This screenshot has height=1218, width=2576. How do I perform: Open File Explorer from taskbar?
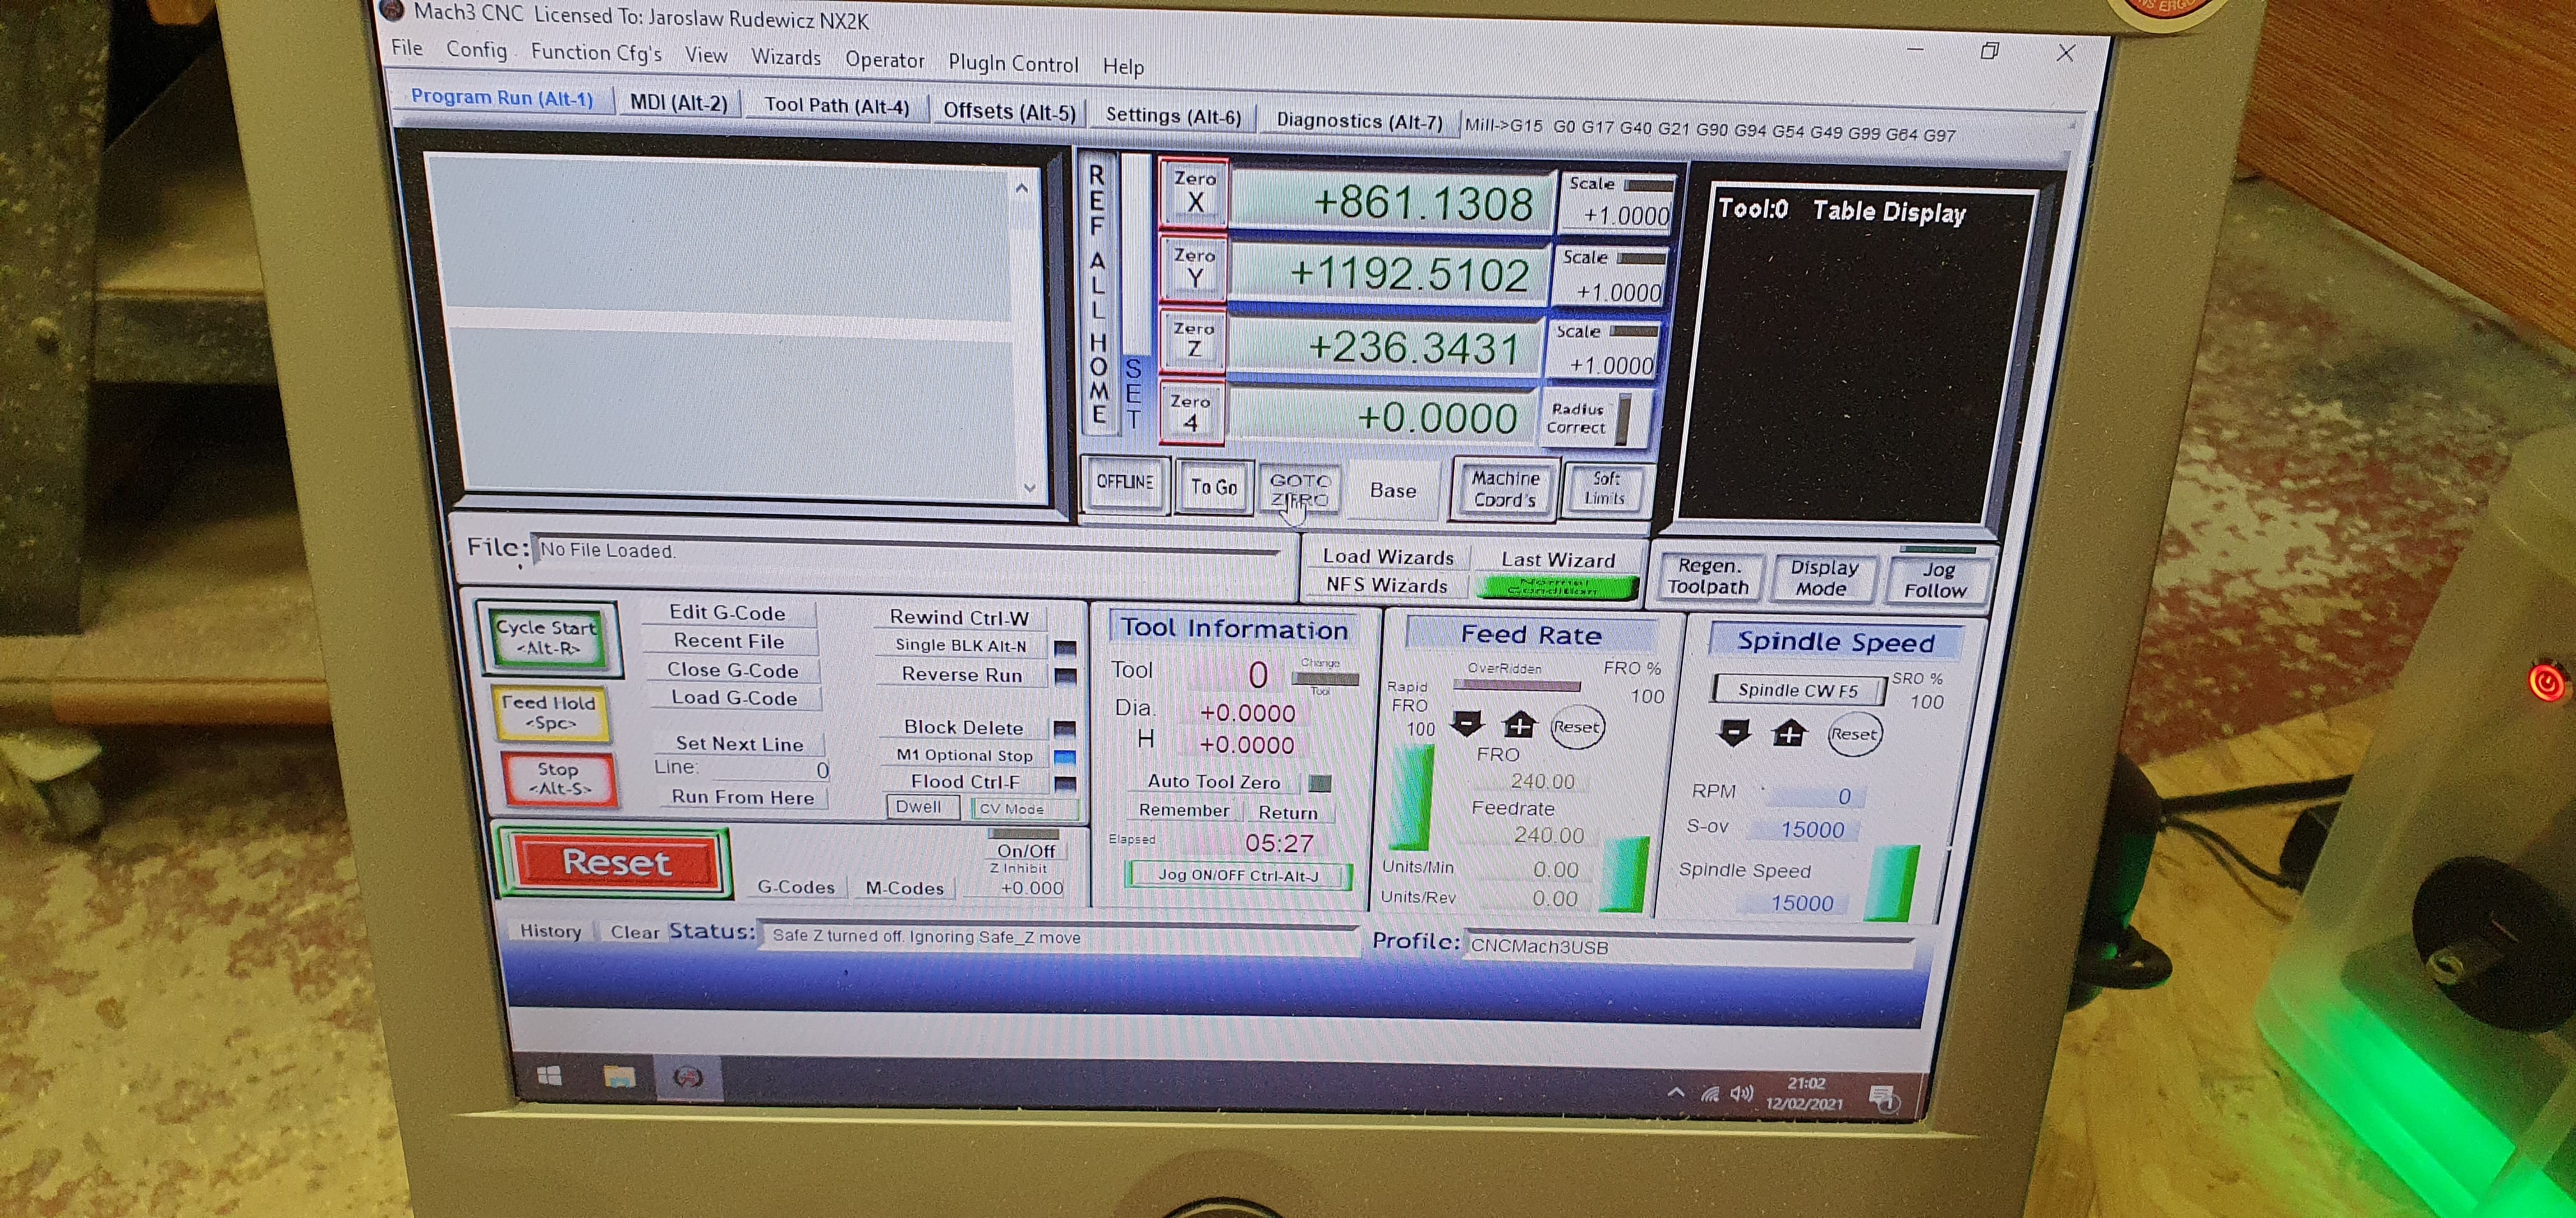(x=619, y=1076)
